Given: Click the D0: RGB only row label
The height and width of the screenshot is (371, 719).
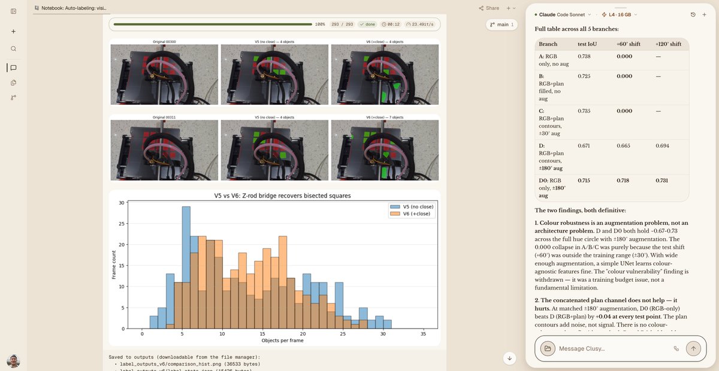Looking at the screenshot, I should (551, 187).
